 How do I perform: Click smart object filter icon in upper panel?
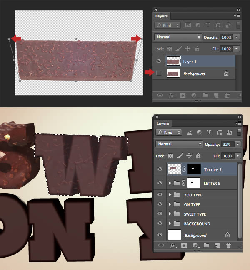pyautogui.click(x=228, y=25)
